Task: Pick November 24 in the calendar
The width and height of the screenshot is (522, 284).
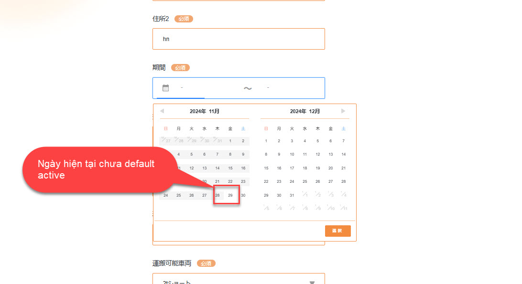Action: pyautogui.click(x=166, y=195)
